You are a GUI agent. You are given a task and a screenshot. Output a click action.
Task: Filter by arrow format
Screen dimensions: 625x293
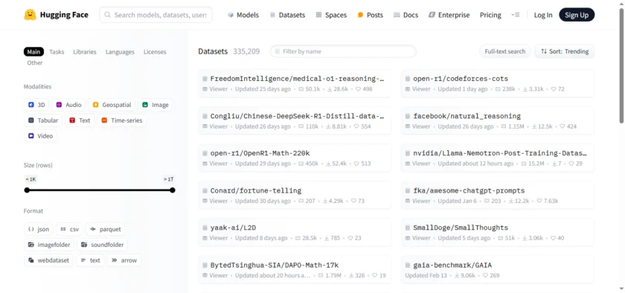point(124,260)
